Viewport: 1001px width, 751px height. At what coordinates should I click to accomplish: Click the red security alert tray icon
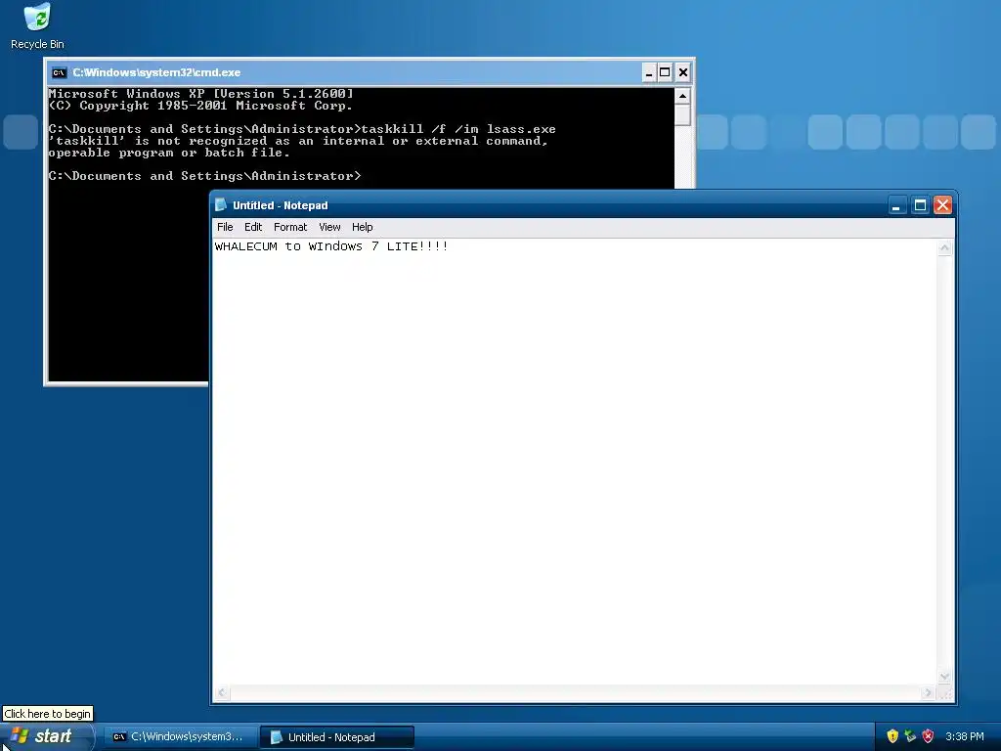[x=928, y=736]
